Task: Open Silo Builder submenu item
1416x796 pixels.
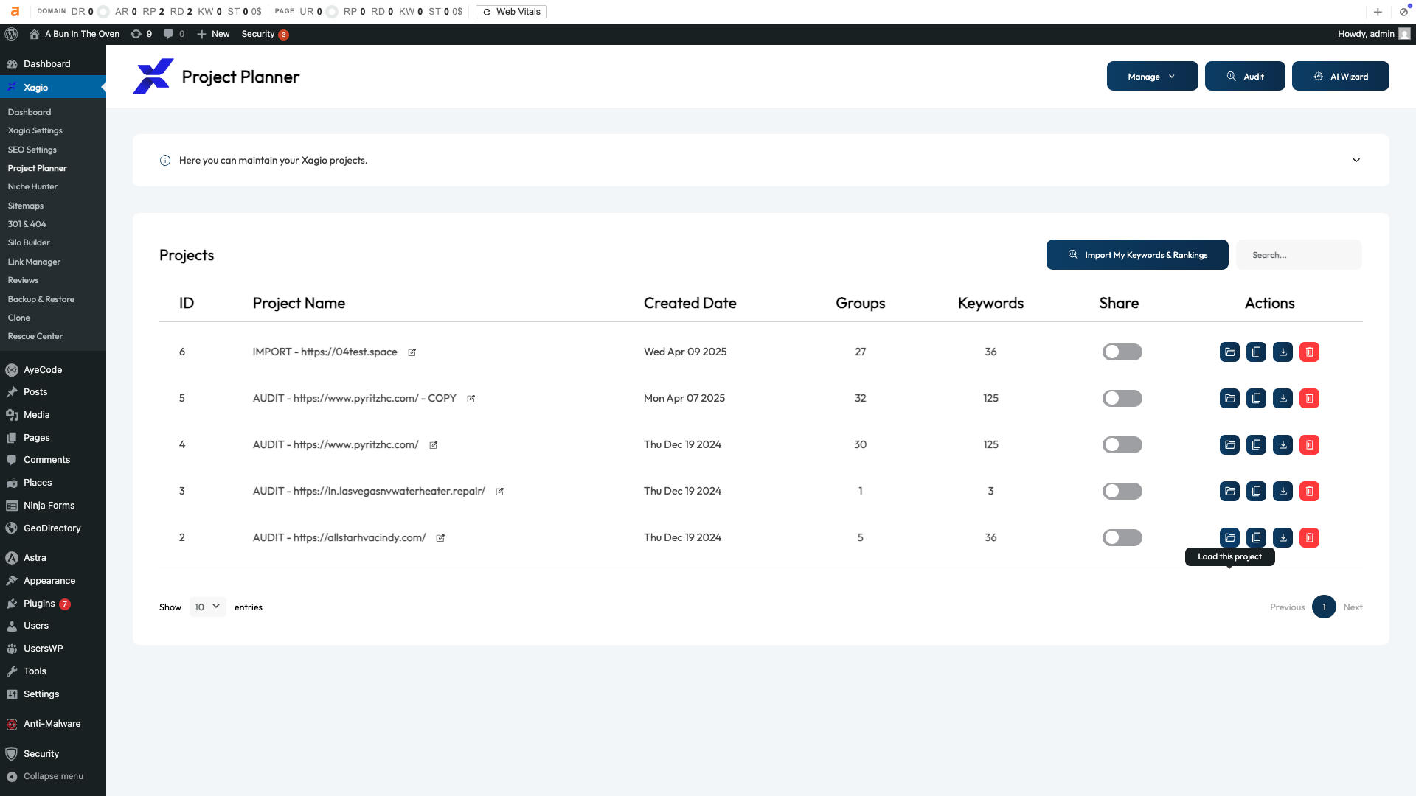Action: (x=29, y=242)
